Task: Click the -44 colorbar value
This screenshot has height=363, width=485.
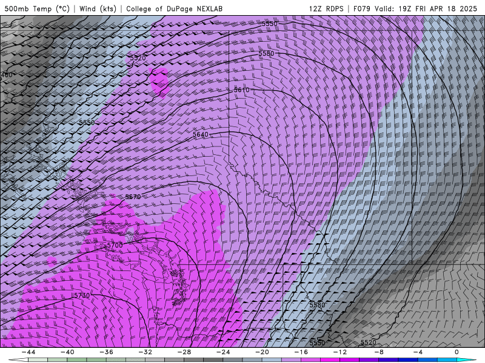Action: (28, 352)
